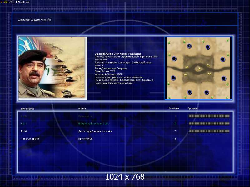Click 'Стремительная Буря более защищена' line
Image resolution: width=250 pixels, height=187 pixels.
click(118, 54)
